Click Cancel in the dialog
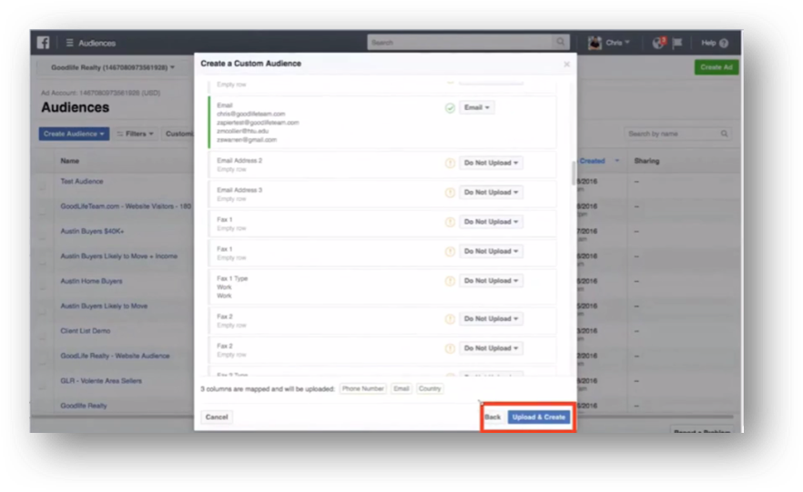Image resolution: width=803 pixels, height=492 pixels. click(x=217, y=417)
